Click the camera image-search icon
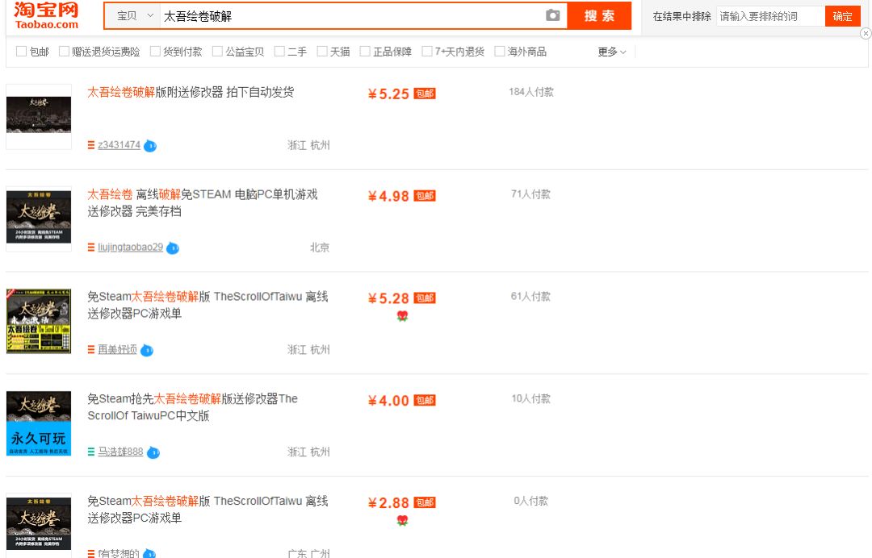 552,15
